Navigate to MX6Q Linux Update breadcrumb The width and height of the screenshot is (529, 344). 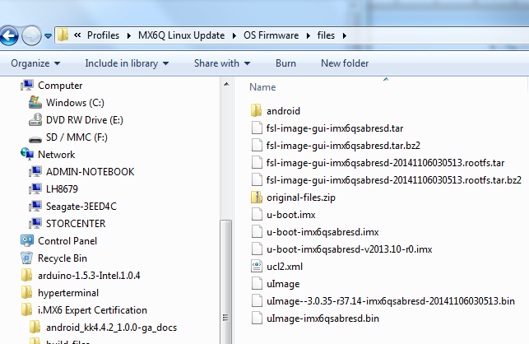pos(181,35)
